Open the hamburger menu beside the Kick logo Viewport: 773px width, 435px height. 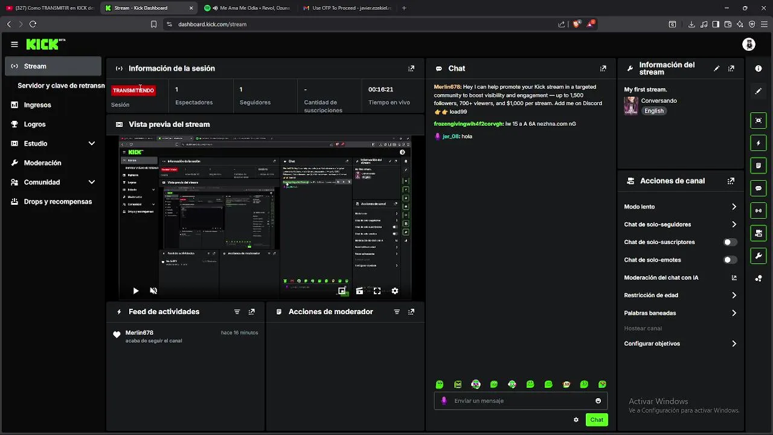click(x=14, y=44)
